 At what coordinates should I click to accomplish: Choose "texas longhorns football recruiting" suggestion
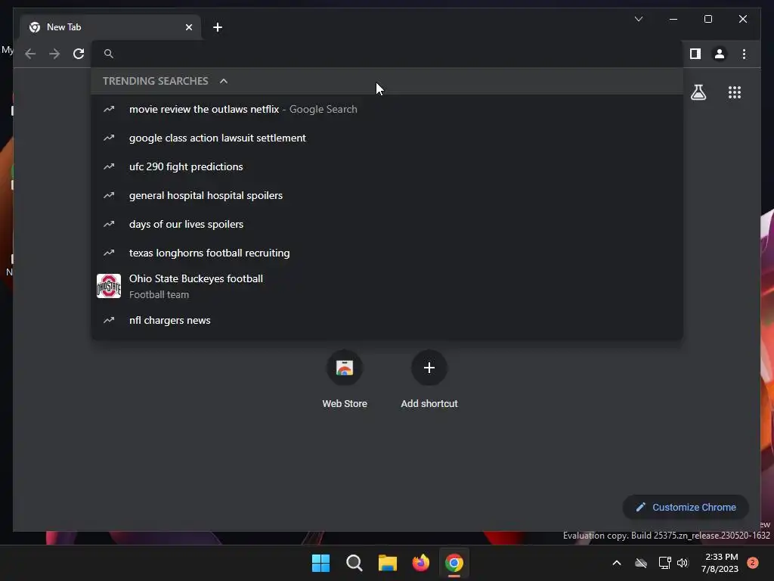pos(387,253)
